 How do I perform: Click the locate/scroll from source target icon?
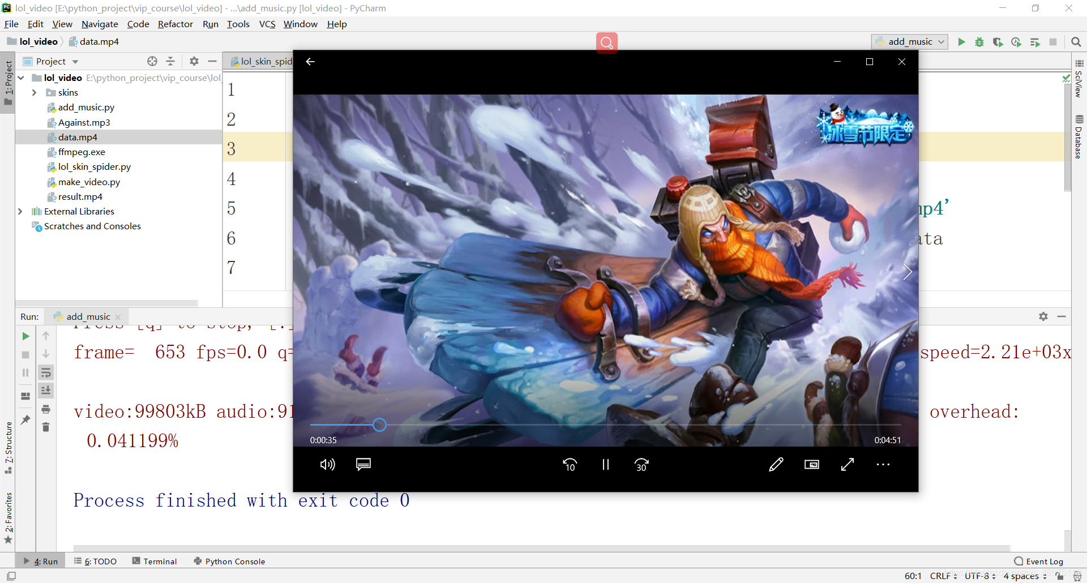[x=152, y=61]
